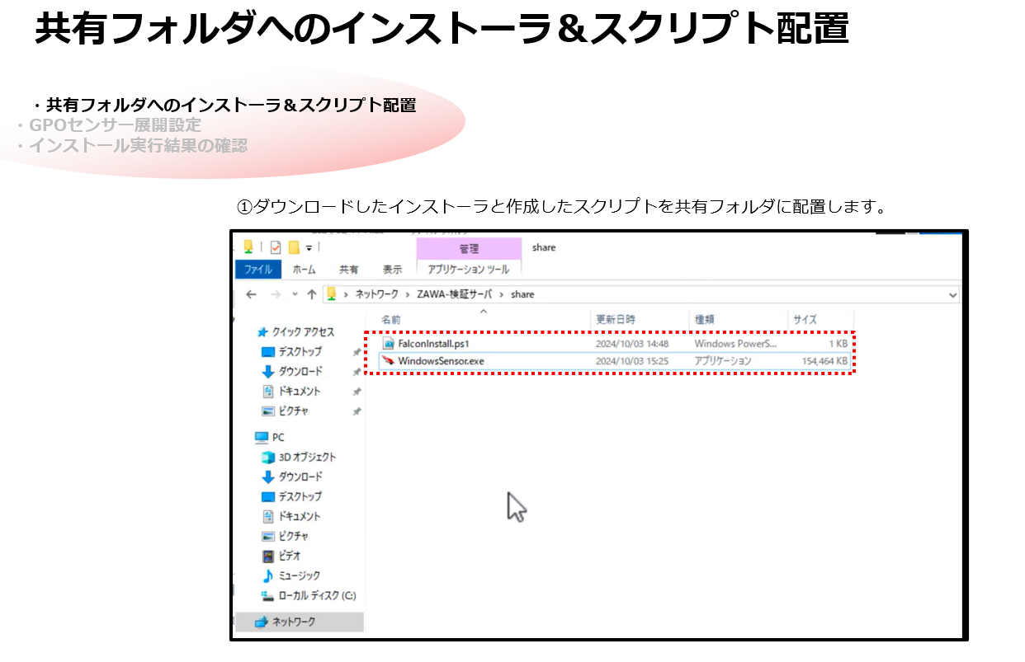Screen dimensions: 1025x662
Task: Sort files by 更新日時 column header
Action: click(x=616, y=319)
